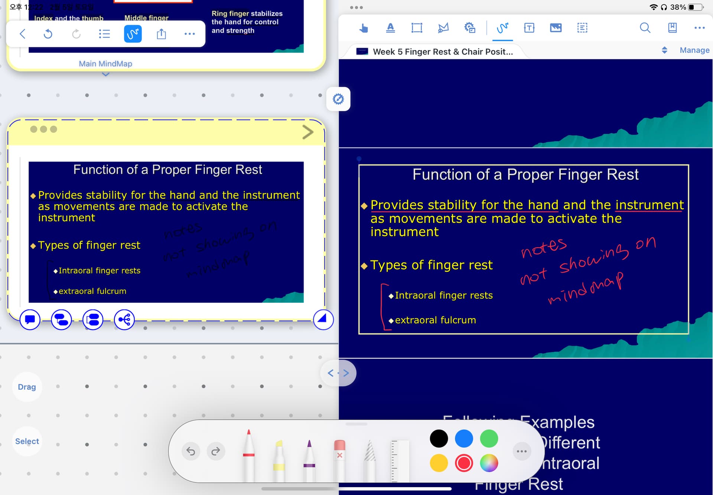This screenshot has height=495, width=713.
Task: Select the red pen tool
Action: (x=248, y=456)
